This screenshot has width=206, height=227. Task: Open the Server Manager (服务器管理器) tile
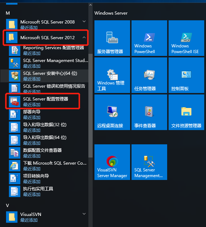pos(112,38)
